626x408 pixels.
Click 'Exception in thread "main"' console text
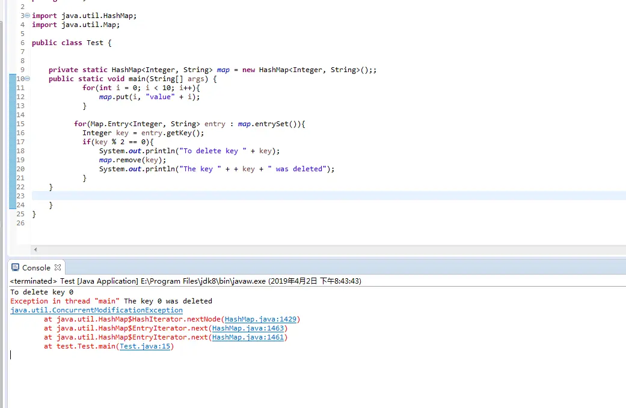pyautogui.click(x=65, y=301)
